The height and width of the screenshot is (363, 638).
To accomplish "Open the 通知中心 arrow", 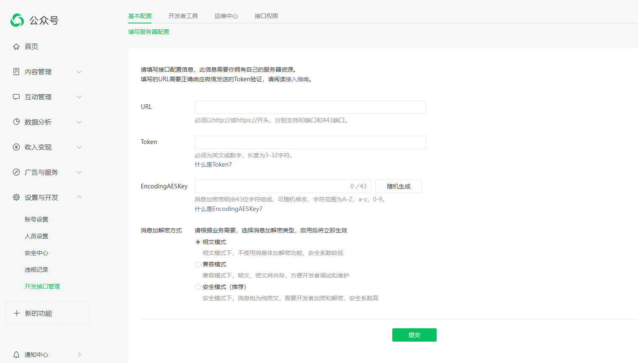I will pyautogui.click(x=79, y=355).
